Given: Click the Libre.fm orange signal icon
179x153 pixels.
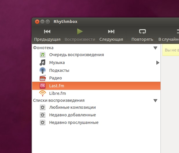Looking at the screenshot, I should [43, 93].
